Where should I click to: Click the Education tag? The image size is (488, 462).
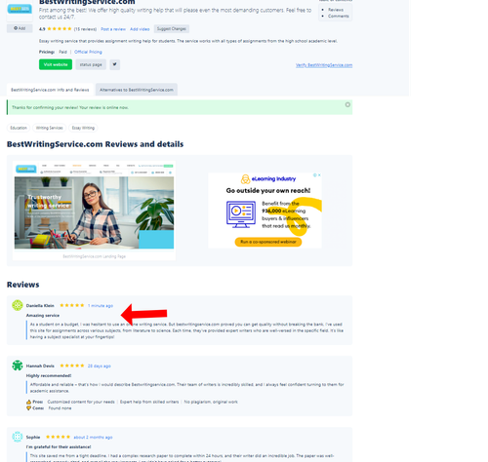(x=19, y=128)
